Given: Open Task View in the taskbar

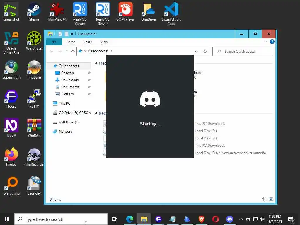Looking at the screenshot, I should coord(115,219).
